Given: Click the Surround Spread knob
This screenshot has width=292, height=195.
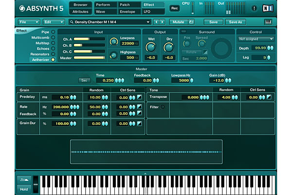Looking at the screenshot, I should [x=201, y=44].
